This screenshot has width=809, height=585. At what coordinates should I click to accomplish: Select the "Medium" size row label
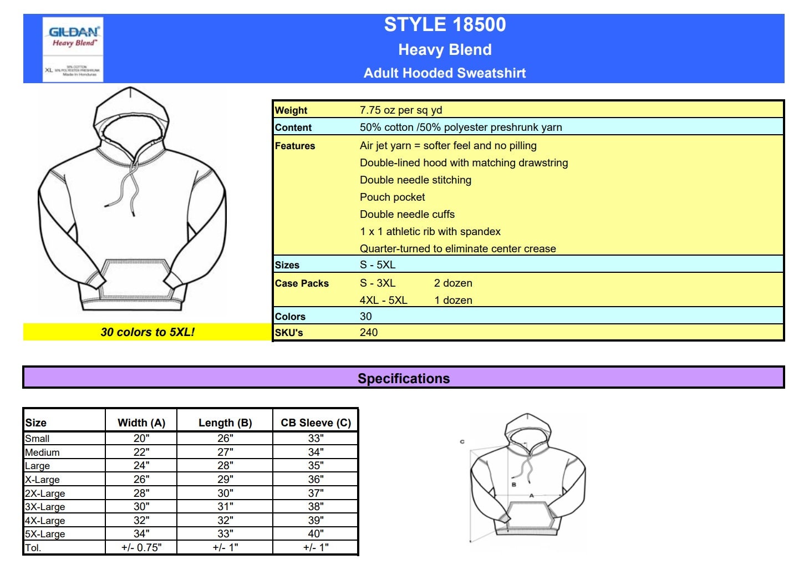(x=42, y=452)
